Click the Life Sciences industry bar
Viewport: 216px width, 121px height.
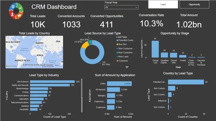(52, 82)
